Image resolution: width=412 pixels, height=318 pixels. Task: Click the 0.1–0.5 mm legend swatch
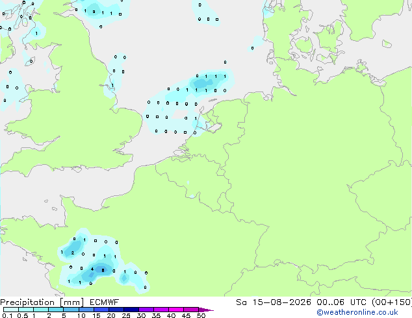pos(11,310)
